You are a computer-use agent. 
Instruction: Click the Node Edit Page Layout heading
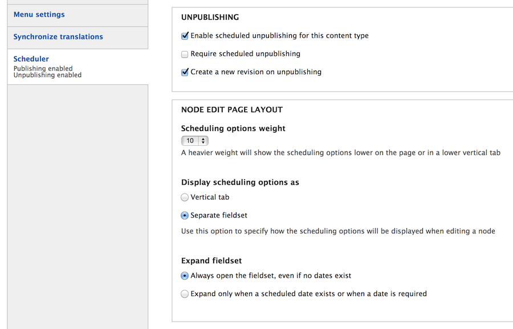(232, 110)
